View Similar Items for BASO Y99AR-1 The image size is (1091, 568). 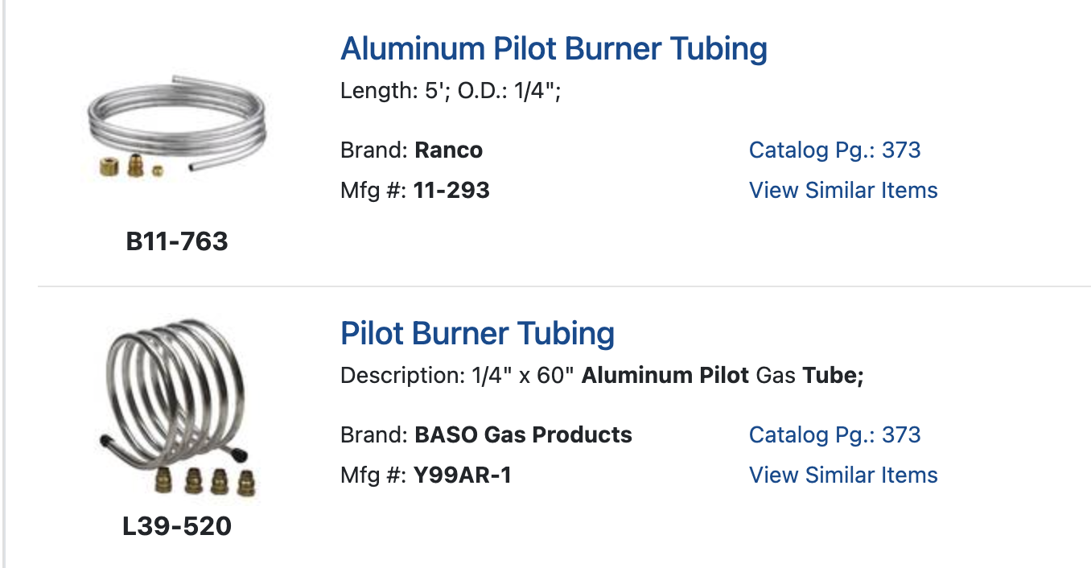pos(843,475)
